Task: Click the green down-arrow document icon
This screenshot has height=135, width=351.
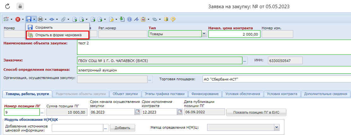Action: [x=122, y=19]
